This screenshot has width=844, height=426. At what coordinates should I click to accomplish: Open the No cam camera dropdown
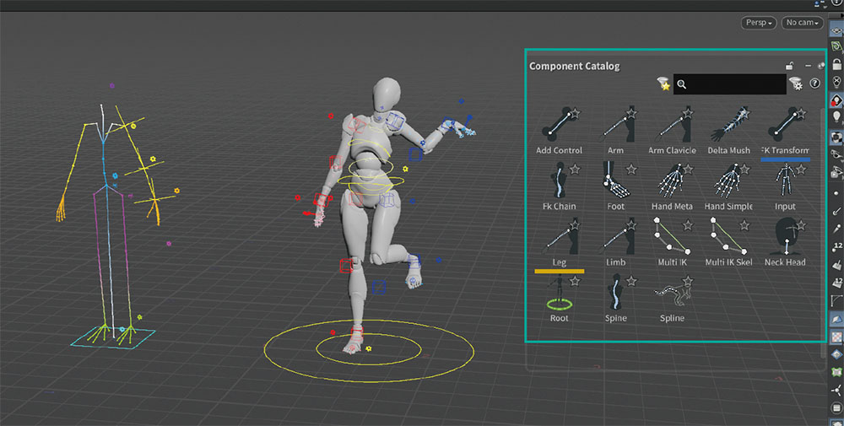point(801,24)
